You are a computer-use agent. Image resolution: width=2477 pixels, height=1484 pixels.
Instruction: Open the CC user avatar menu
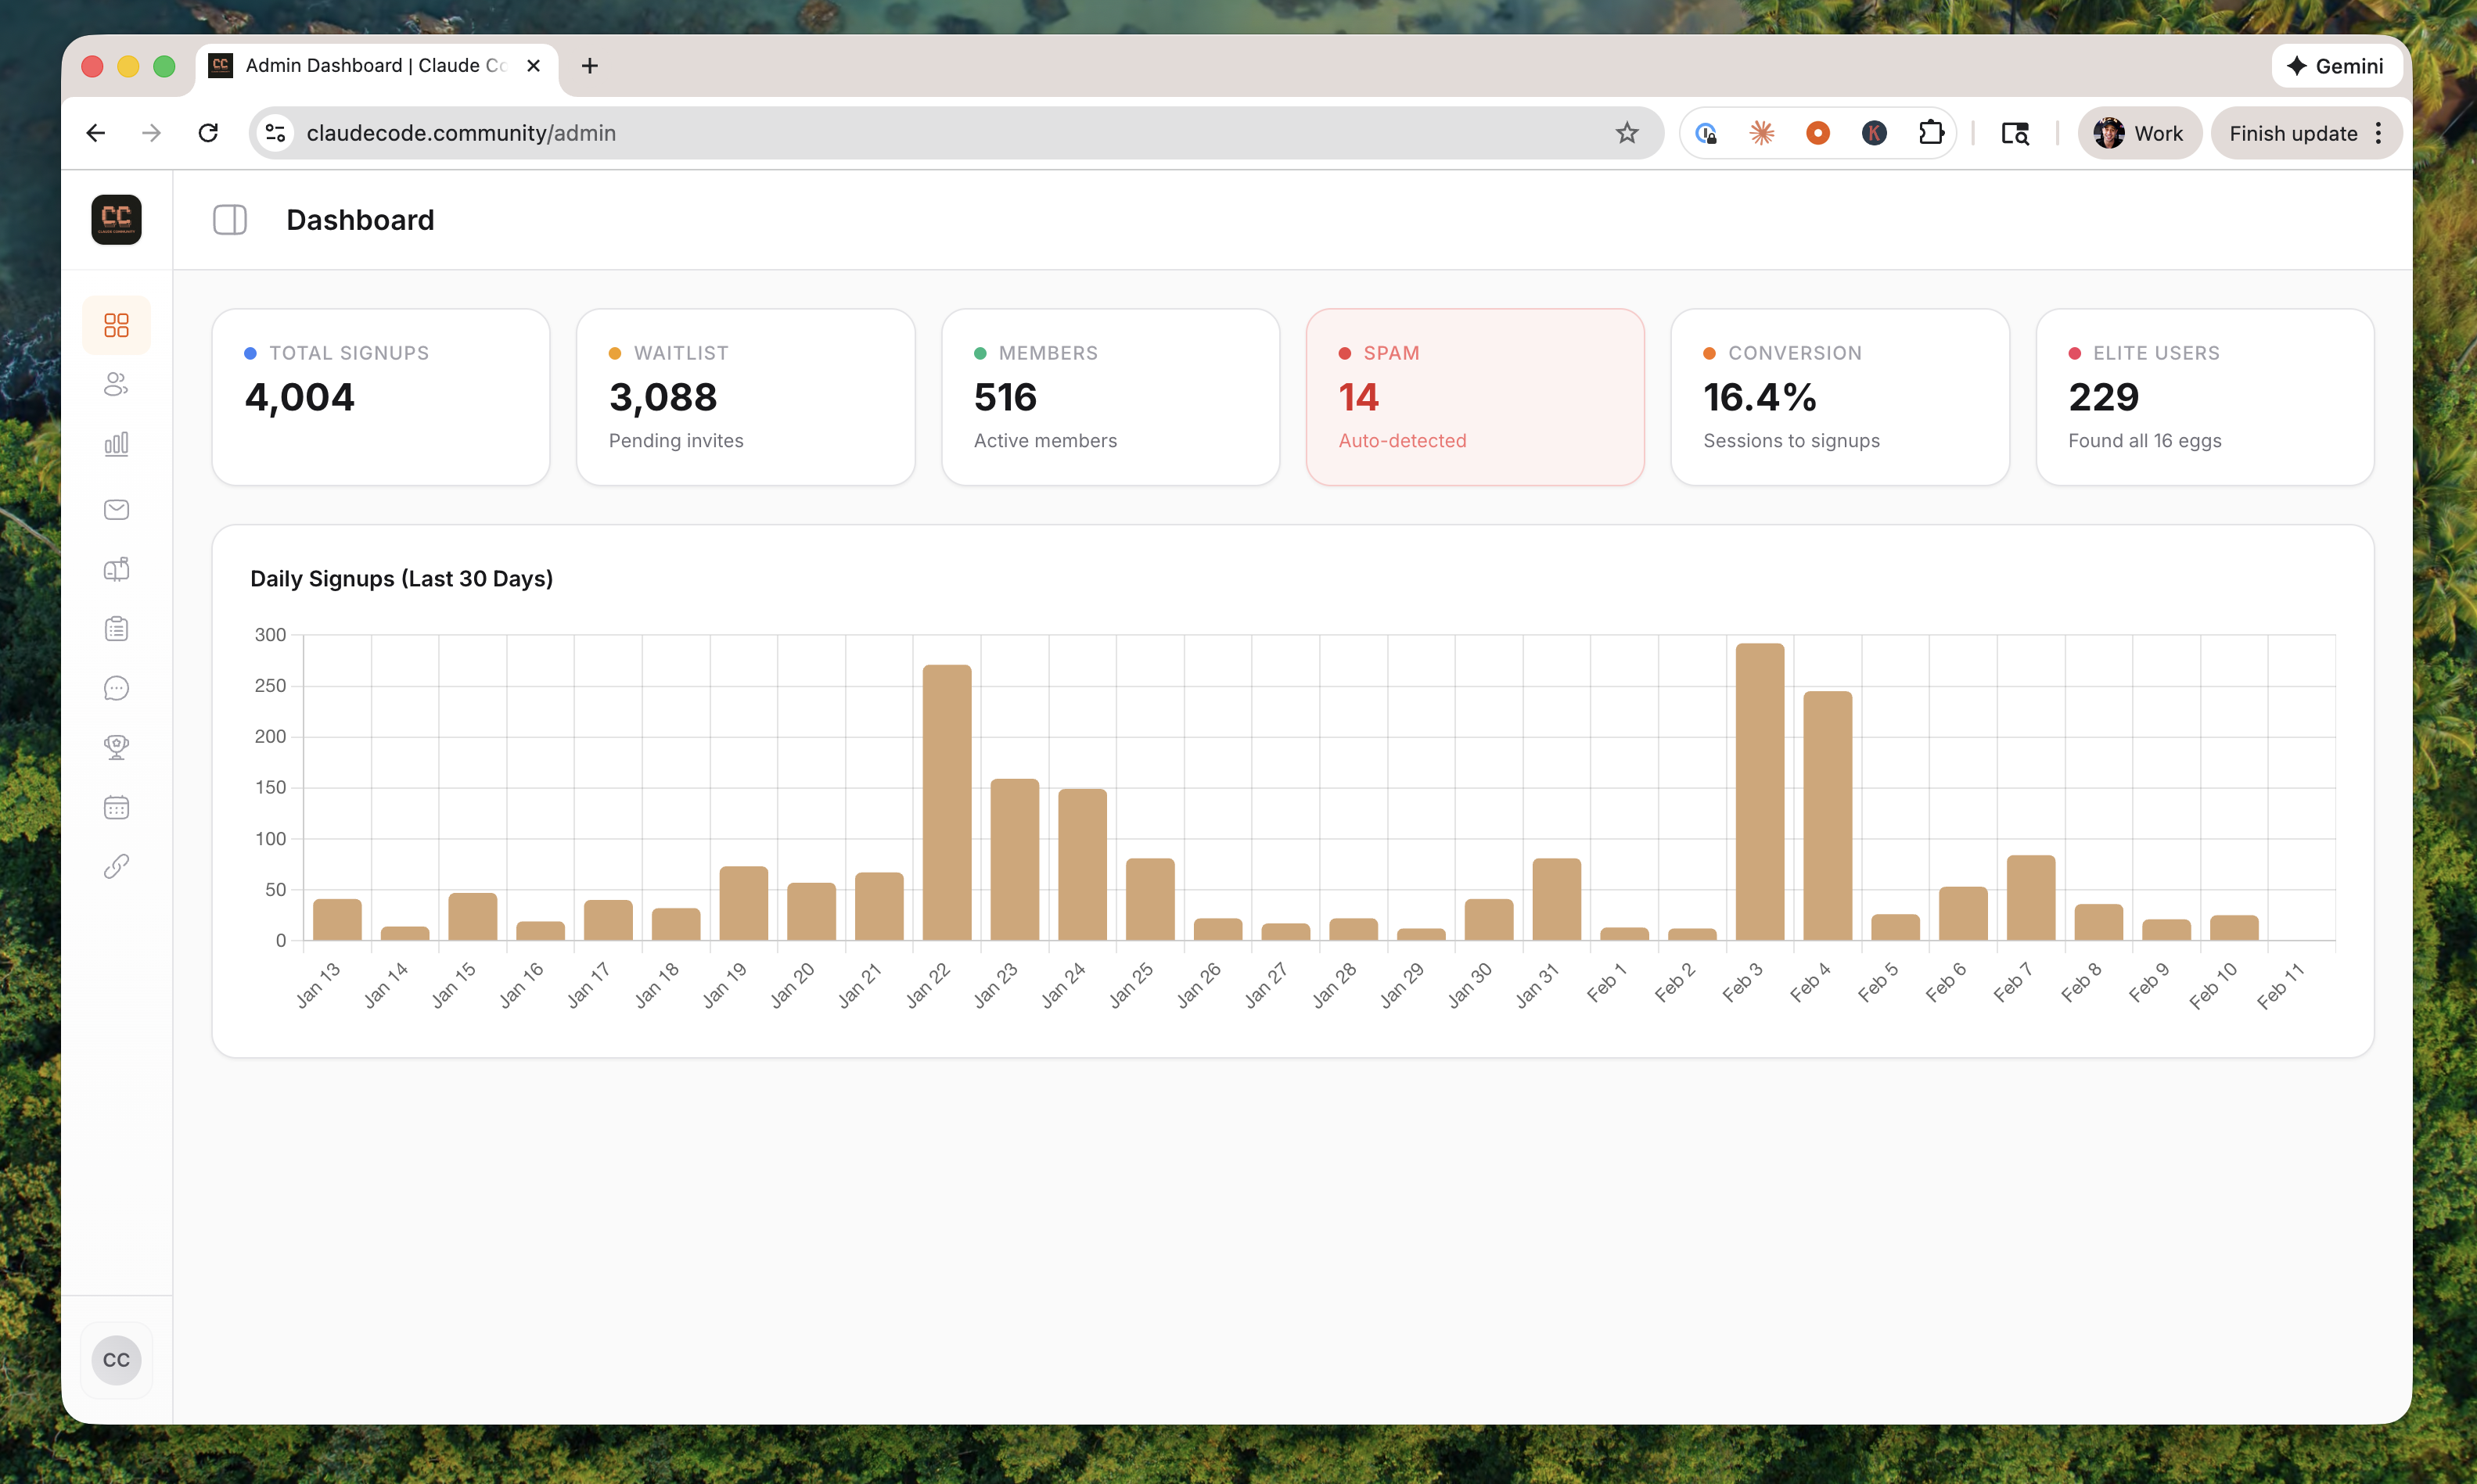click(116, 1360)
